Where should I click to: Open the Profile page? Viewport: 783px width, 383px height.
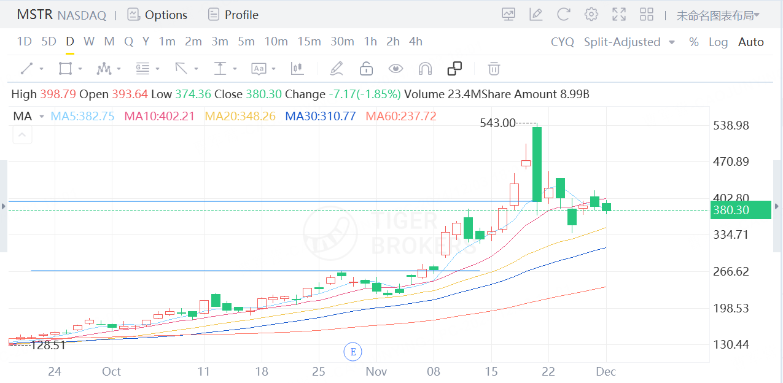tap(233, 15)
